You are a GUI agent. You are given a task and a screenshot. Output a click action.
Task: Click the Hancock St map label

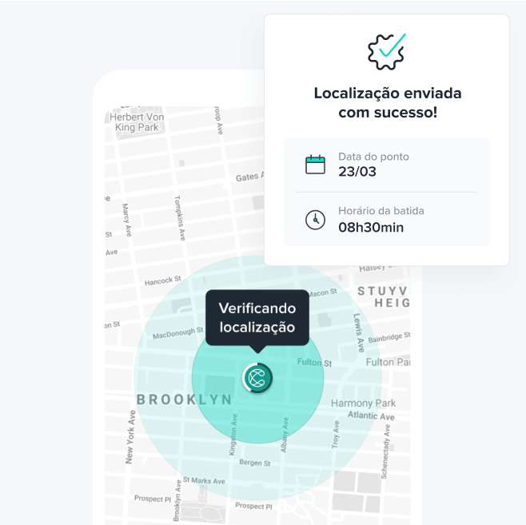click(163, 280)
